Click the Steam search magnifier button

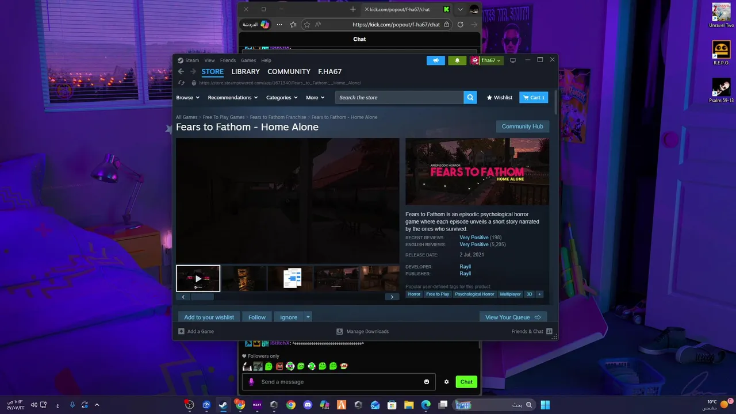470,97
